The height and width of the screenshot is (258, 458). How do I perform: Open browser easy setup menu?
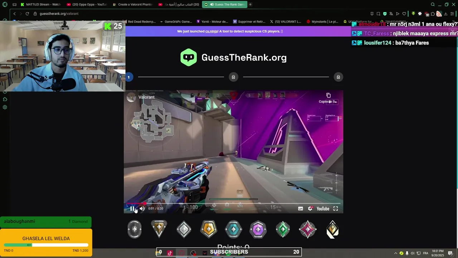(452, 14)
